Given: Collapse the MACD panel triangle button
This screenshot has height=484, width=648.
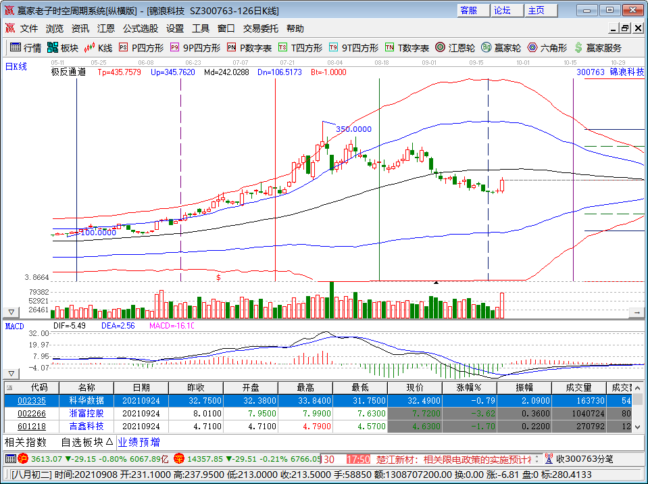Looking at the screenshot, I should 11,374.
